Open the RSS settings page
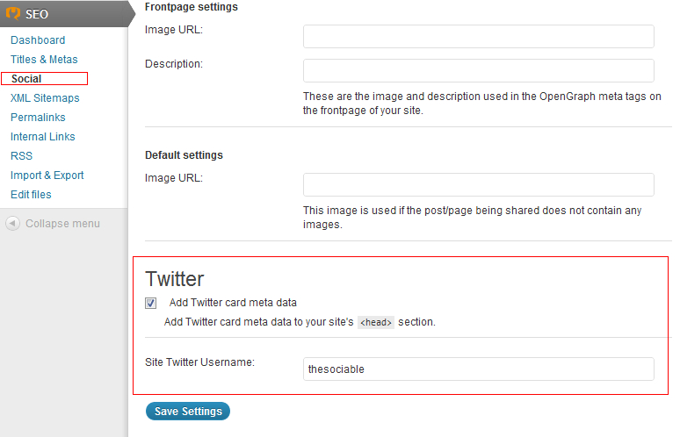Viewport: 680px width, 437px height. [x=21, y=156]
